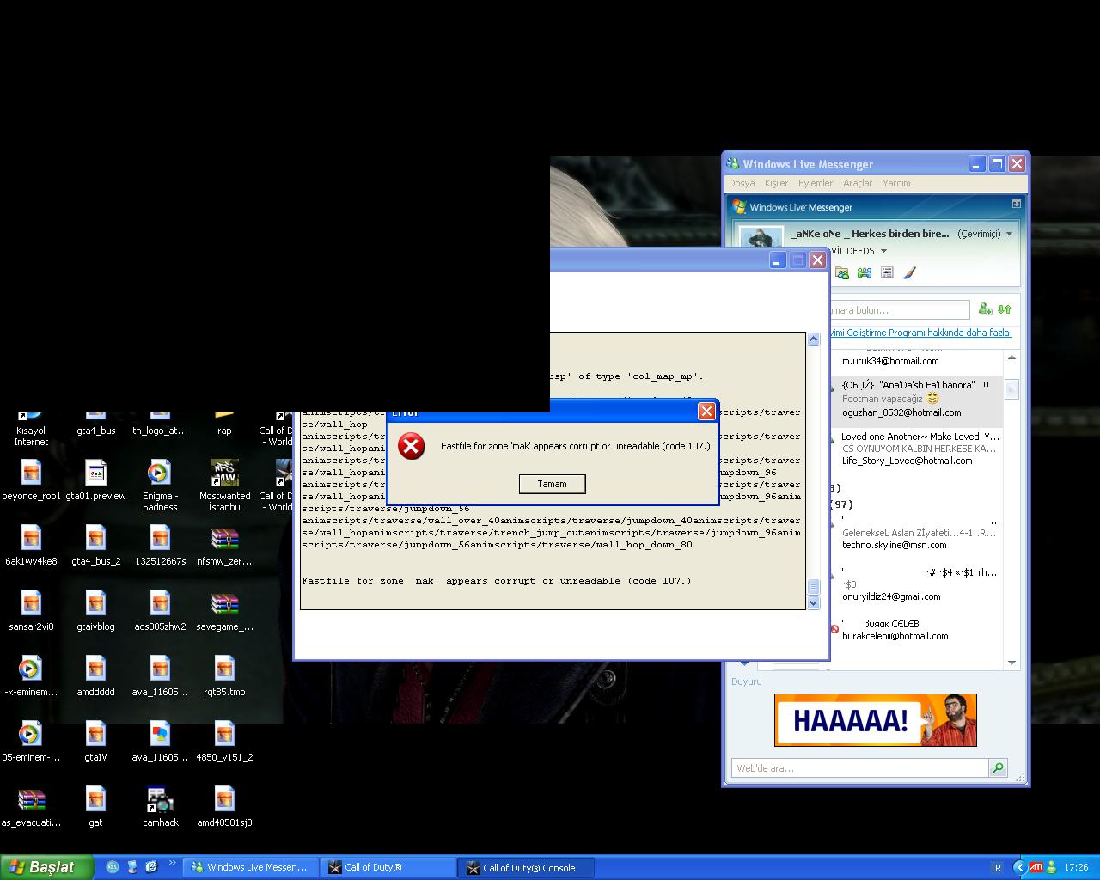Open 05-eminem media file

click(31, 742)
